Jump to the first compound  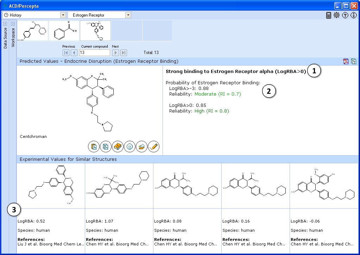pos(66,53)
